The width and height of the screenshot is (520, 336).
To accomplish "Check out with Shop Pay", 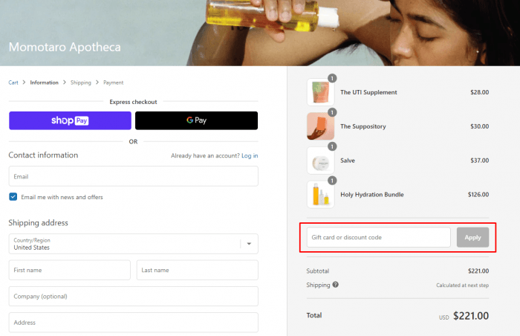I will (70, 120).
